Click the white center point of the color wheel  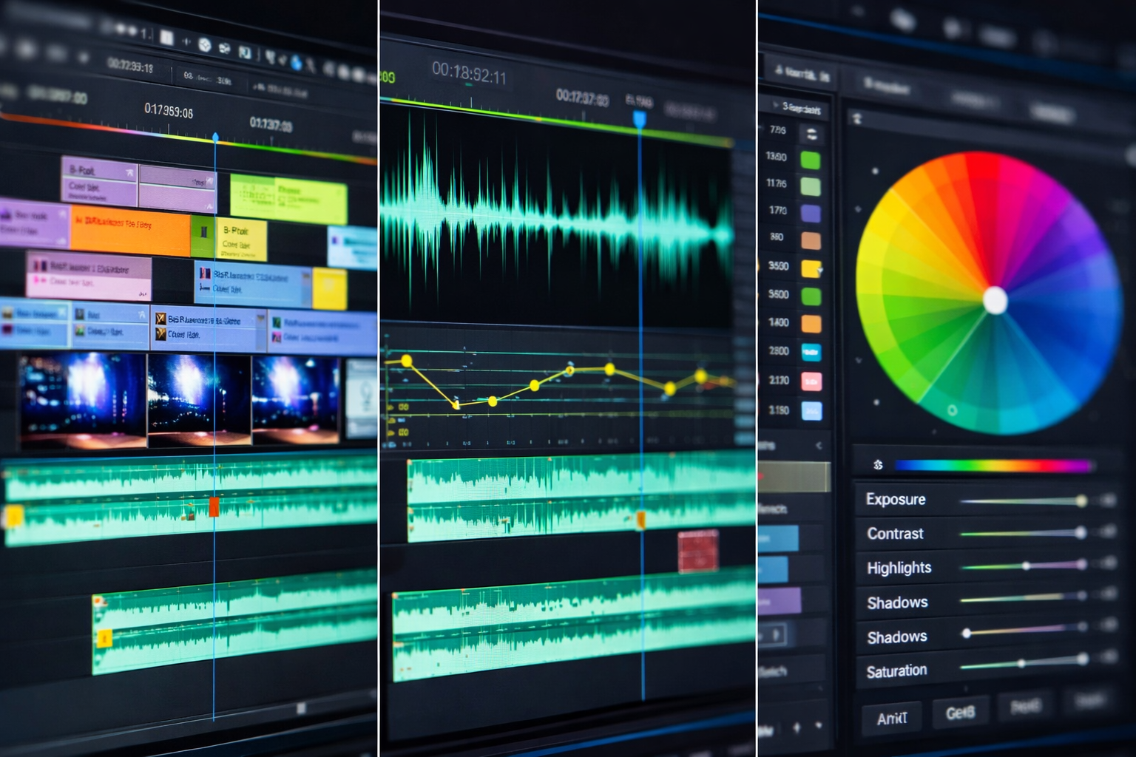click(995, 301)
